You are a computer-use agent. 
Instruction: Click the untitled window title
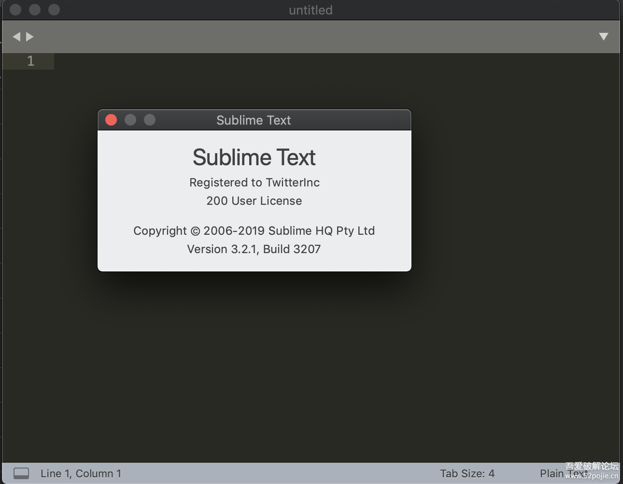tap(311, 10)
